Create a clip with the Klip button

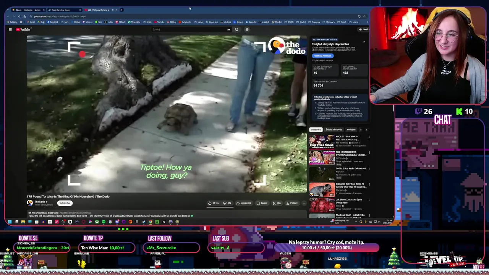tap(277, 203)
